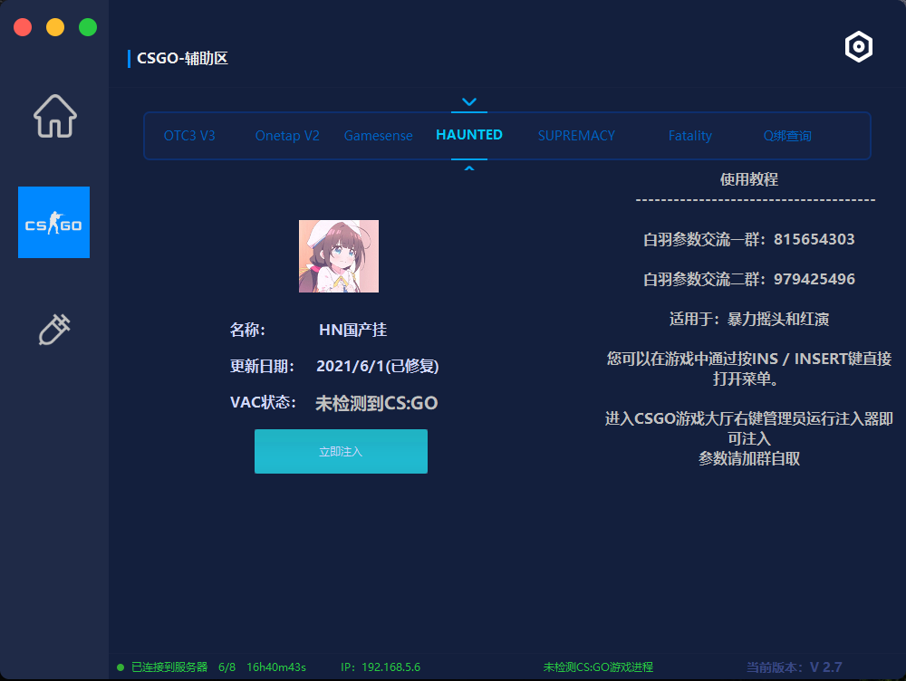The height and width of the screenshot is (681, 906).
Task: Open the Gamesense tab
Action: (378, 135)
